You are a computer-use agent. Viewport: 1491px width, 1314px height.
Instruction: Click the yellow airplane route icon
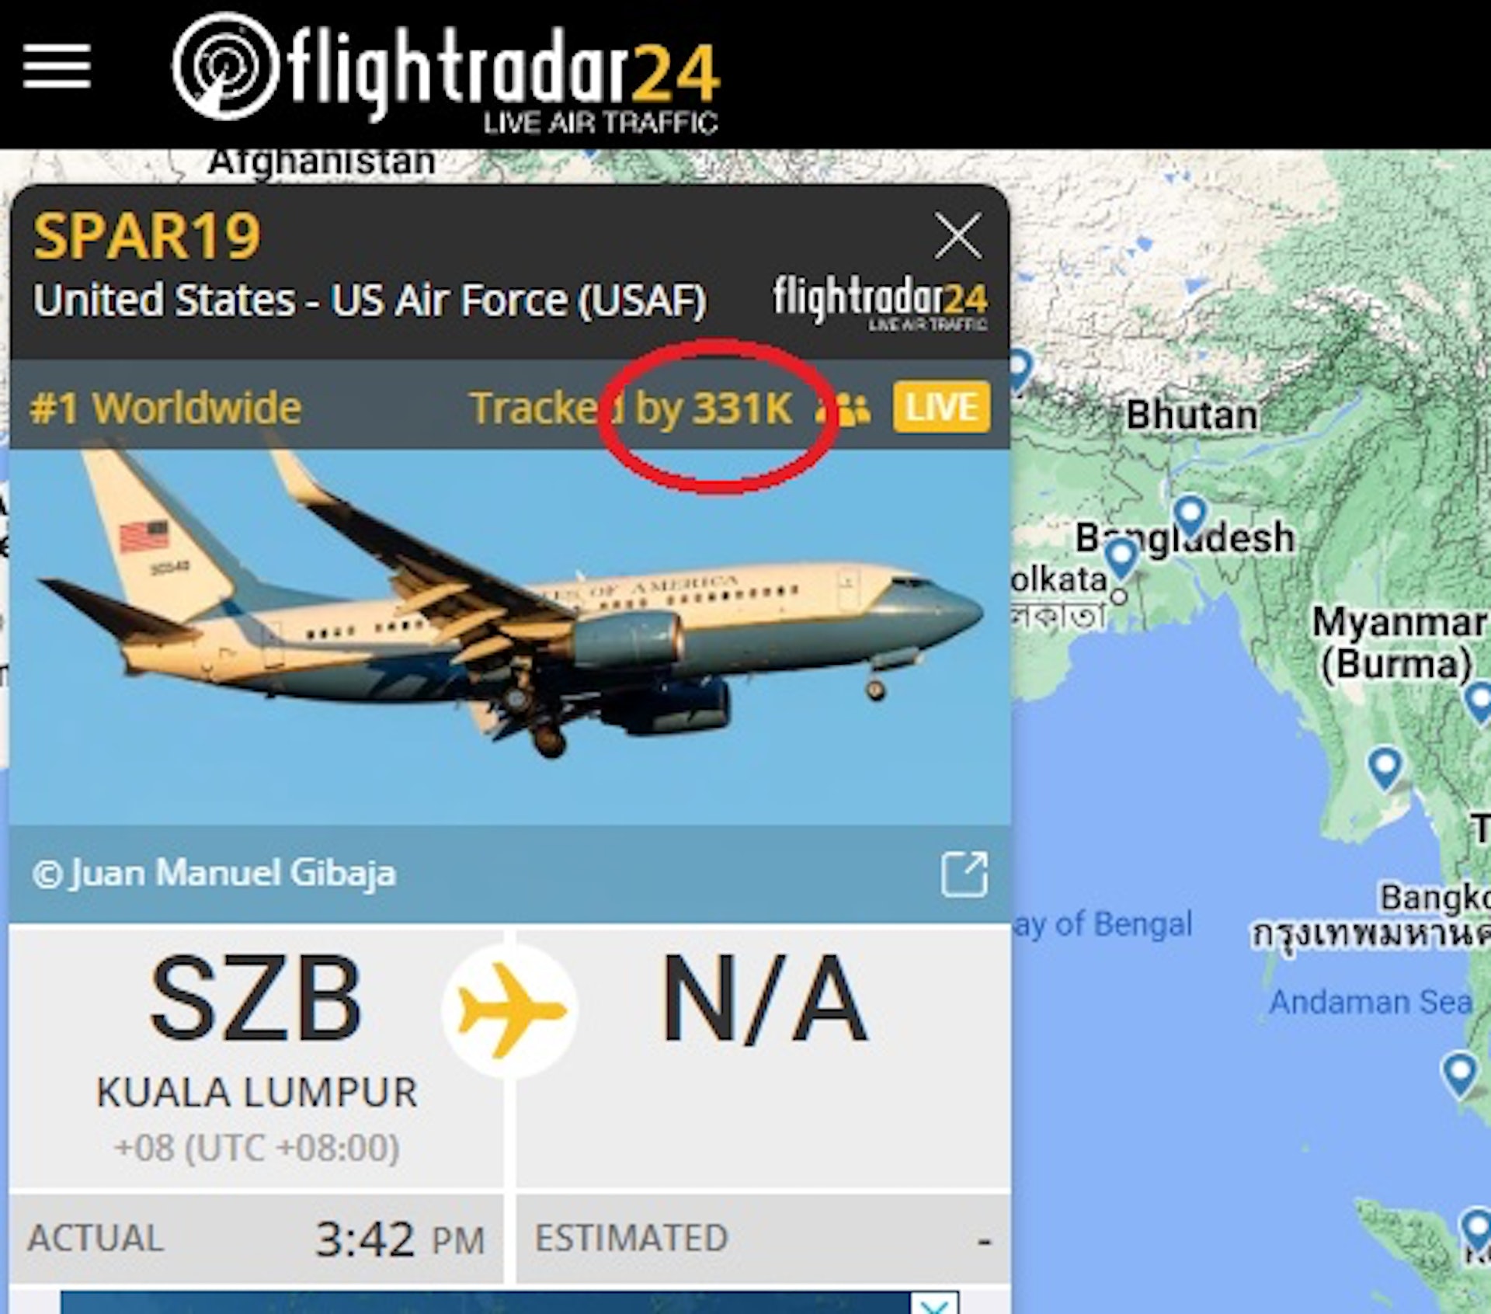509,1010
